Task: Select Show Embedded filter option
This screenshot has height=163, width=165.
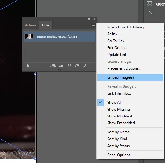Action: point(130,123)
